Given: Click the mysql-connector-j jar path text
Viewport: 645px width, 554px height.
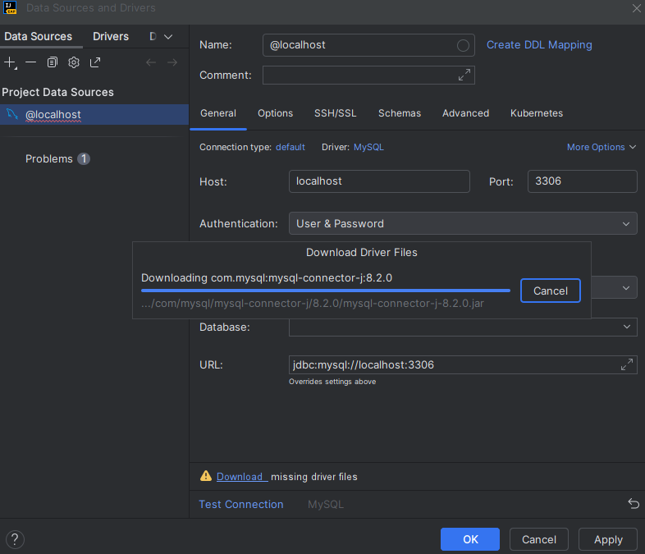Looking at the screenshot, I should pyautogui.click(x=313, y=304).
